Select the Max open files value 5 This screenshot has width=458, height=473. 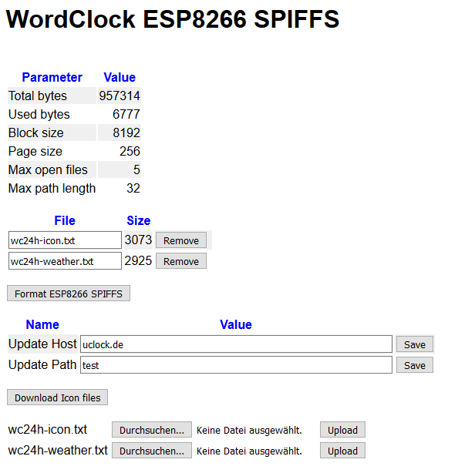(x=136, y=169)
